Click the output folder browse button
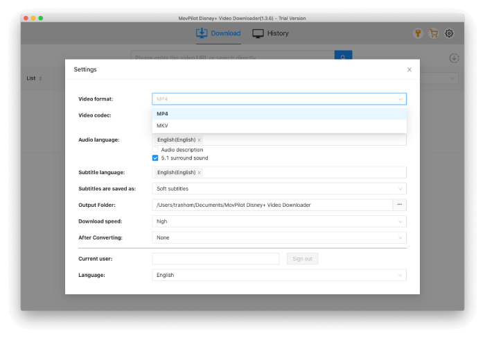The height and width of the screenshot is (338, 485). click(x=399, y=205)
